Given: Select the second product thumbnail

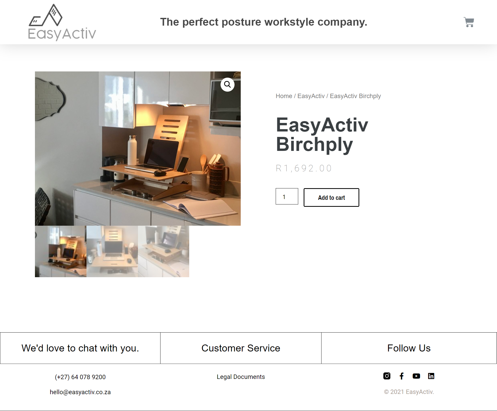Looking at the screenshot, I should pos(112,251).
